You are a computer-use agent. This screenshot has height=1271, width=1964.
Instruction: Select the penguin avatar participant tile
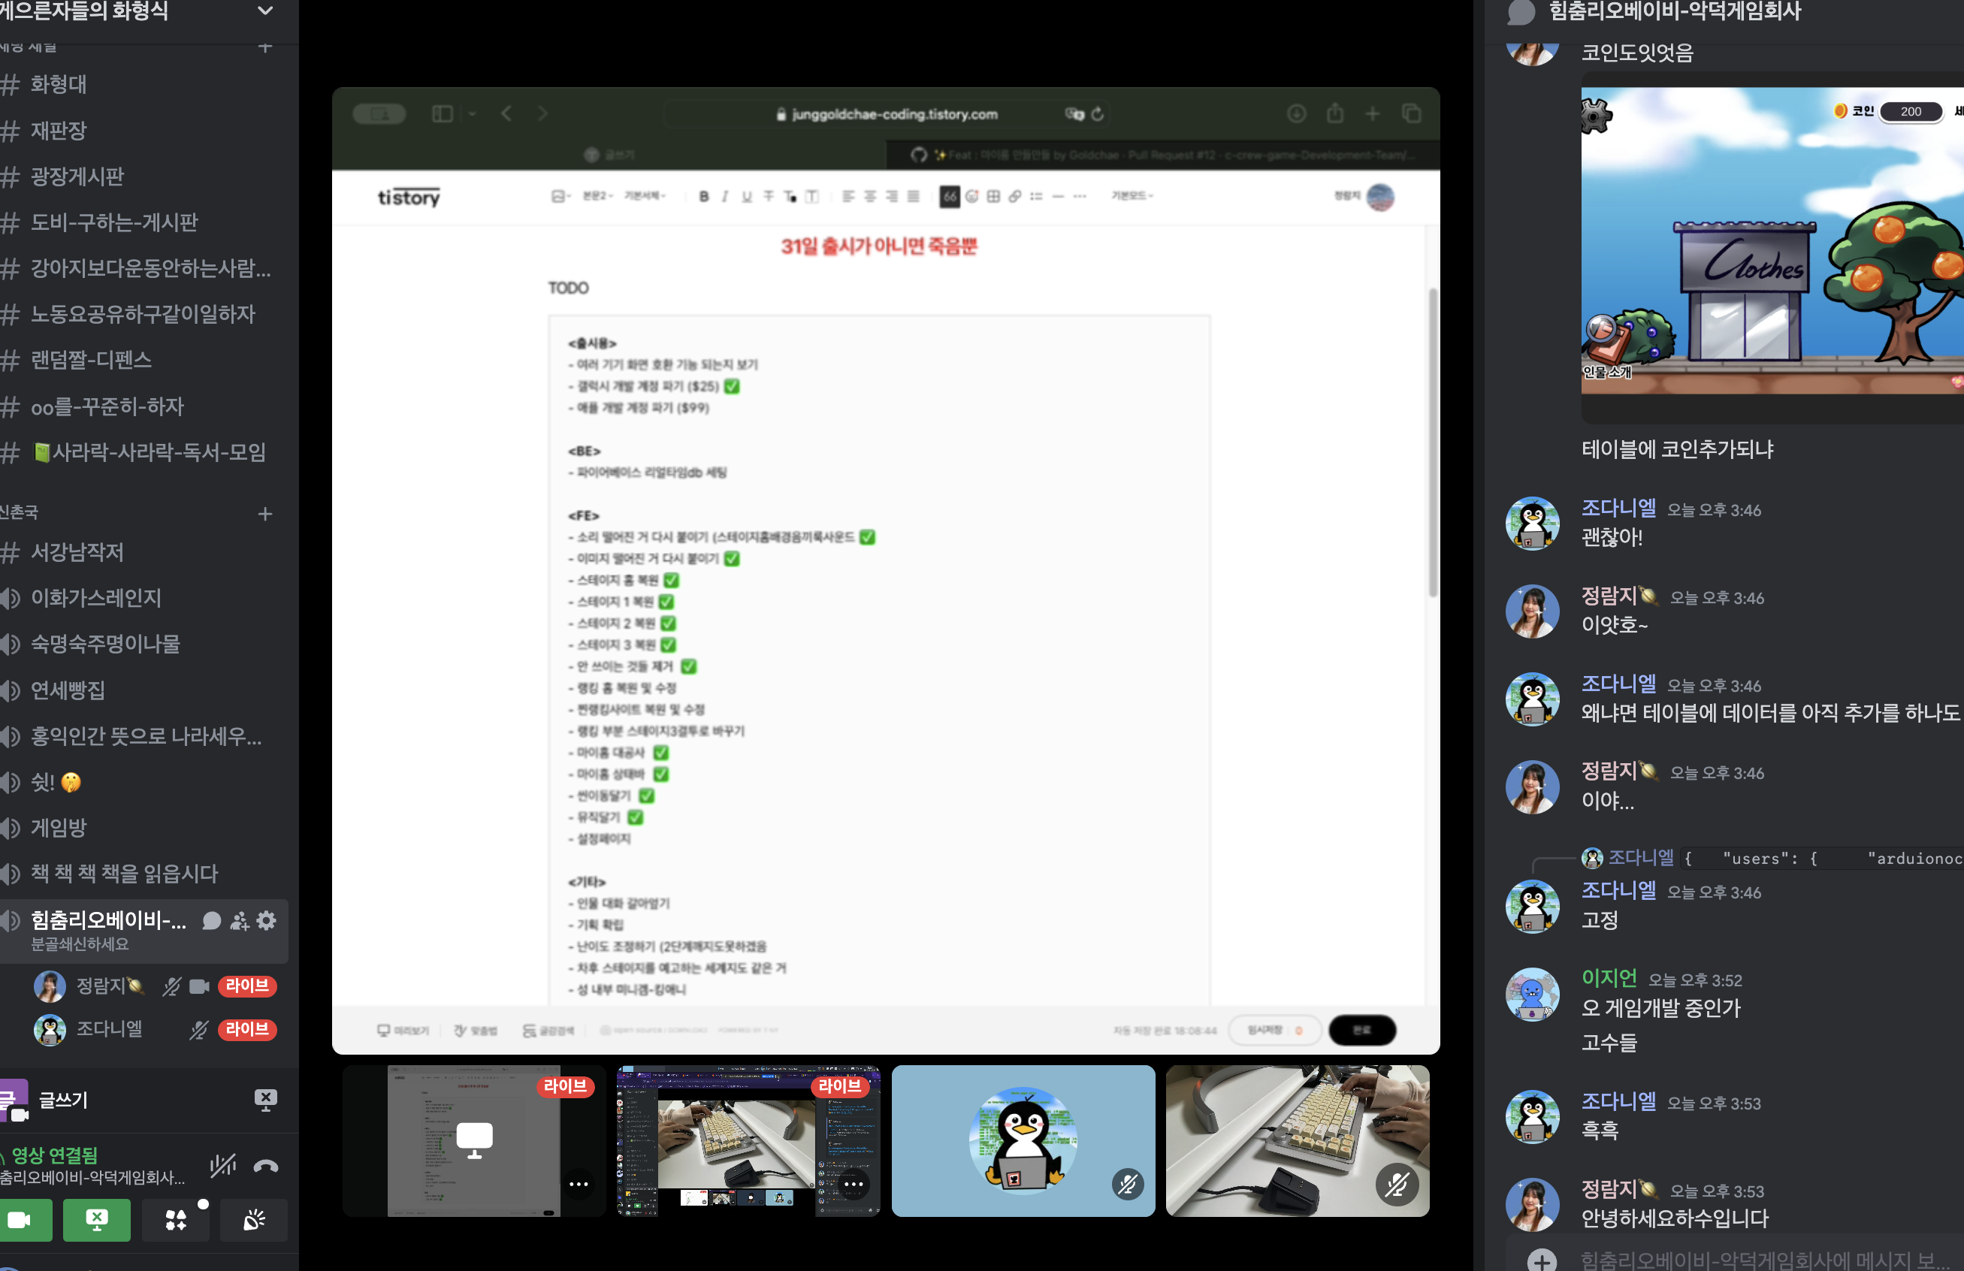pos(1023,1140)
